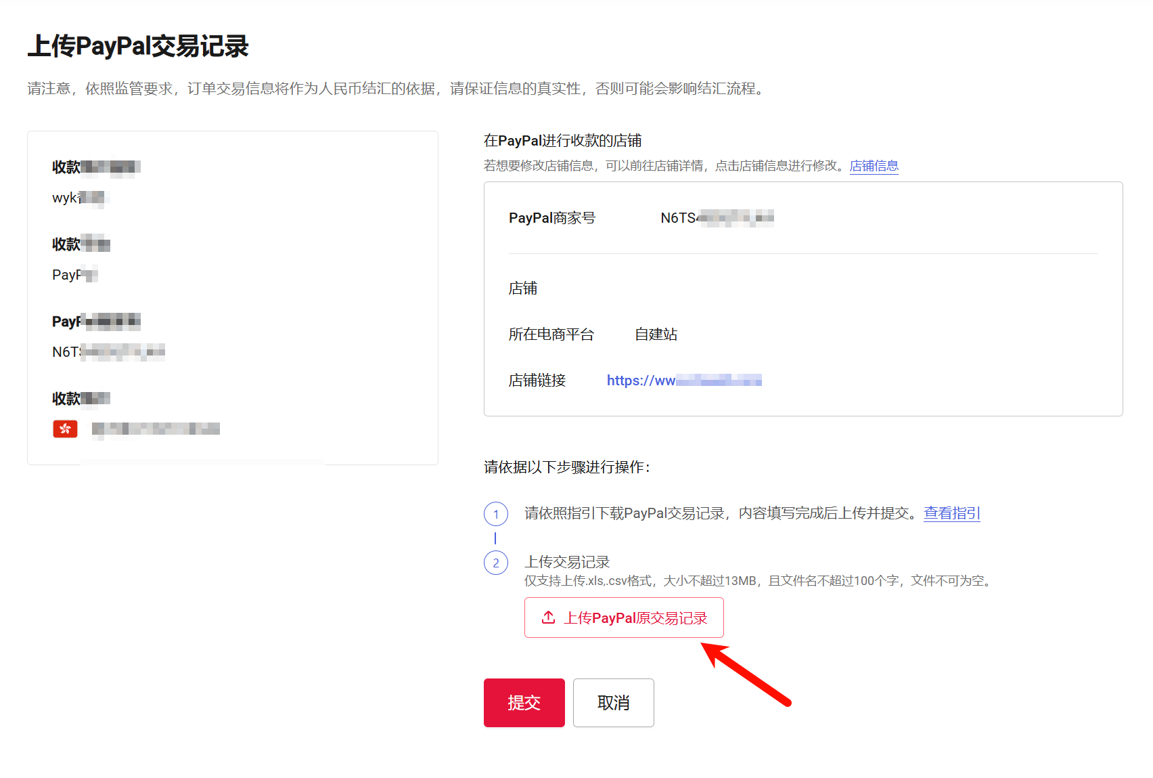Click the file format note mentioning 13MB

coord(760,581)
